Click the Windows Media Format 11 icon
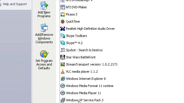Screen dimensions: 184x103 (x=63, y=86)
